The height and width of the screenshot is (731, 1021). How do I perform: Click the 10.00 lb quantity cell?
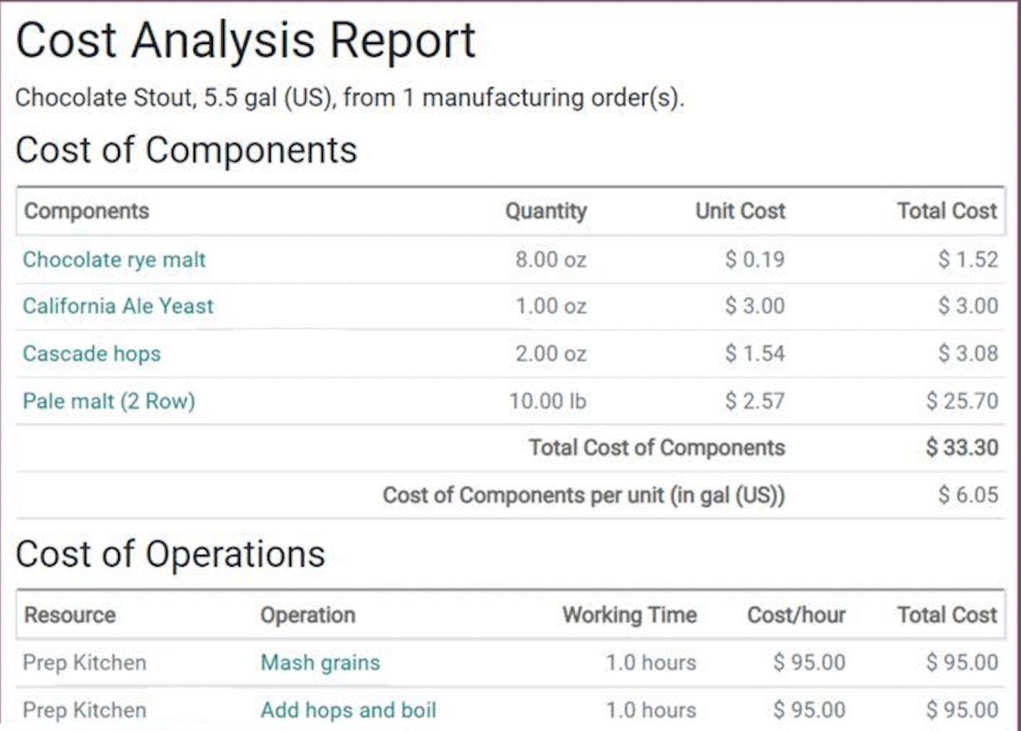click(x=547, y=402)
